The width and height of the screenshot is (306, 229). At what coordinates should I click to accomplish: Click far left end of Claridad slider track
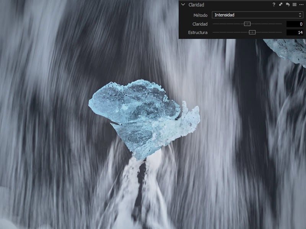coord(213,24)
